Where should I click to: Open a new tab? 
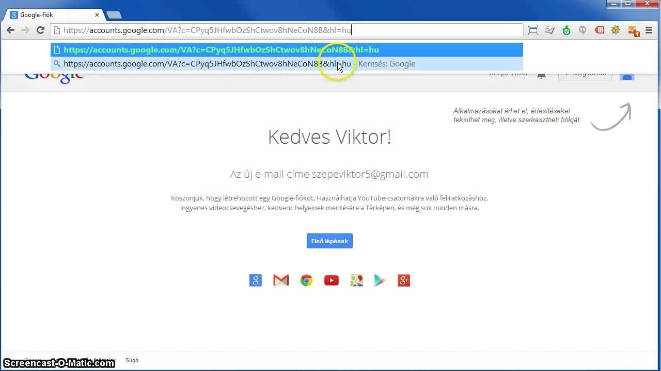pyautogui.click(x=114, y=15)
